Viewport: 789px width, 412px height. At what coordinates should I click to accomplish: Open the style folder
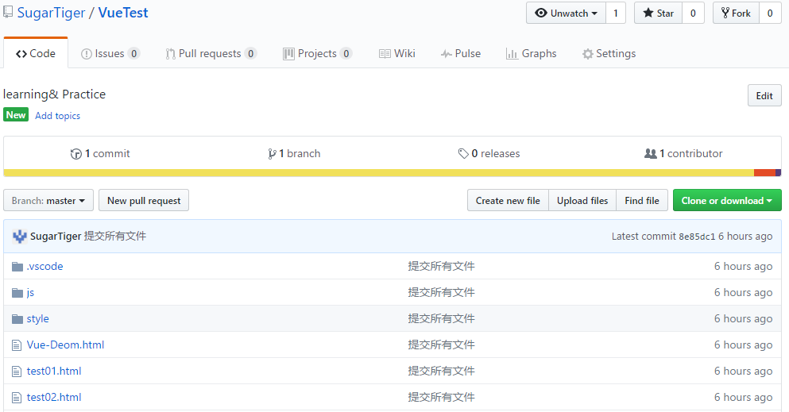click(x=37, y=318)
